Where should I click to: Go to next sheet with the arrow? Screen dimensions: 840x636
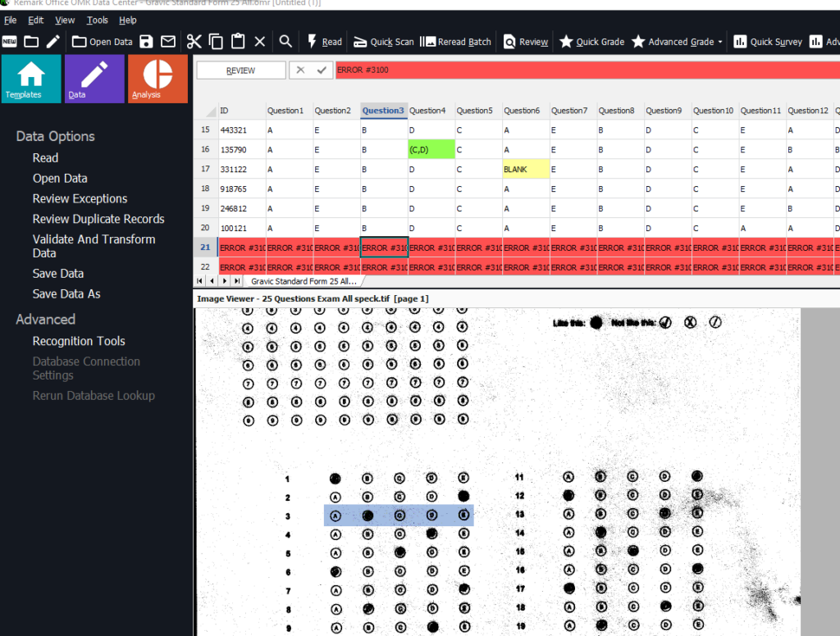tap(225, 281)
